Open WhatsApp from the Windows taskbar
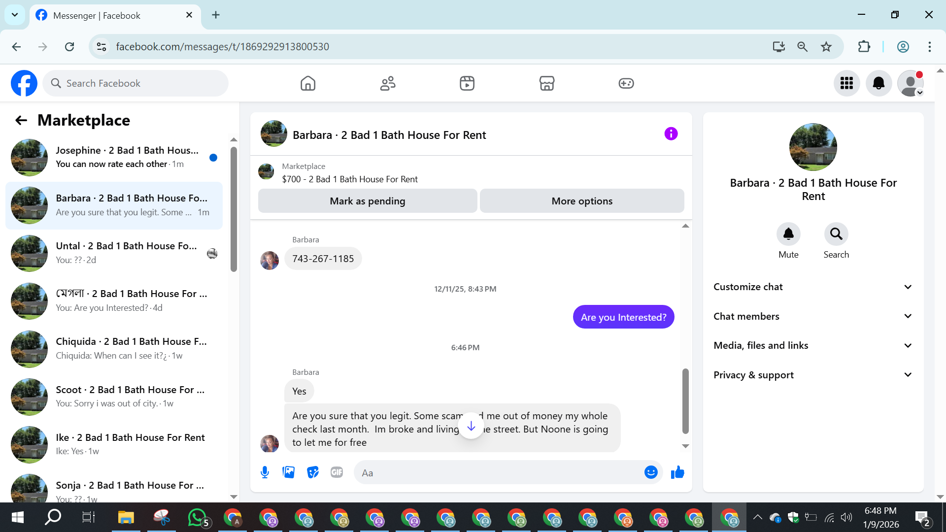 click(x=197, y=518)
